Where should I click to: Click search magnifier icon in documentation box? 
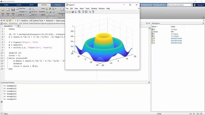[x=192, y=5]
